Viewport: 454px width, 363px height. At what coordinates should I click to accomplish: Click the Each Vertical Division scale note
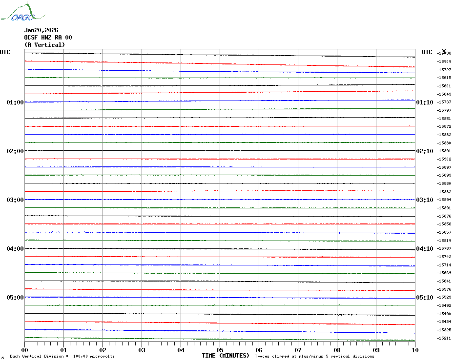coord(62,356)
